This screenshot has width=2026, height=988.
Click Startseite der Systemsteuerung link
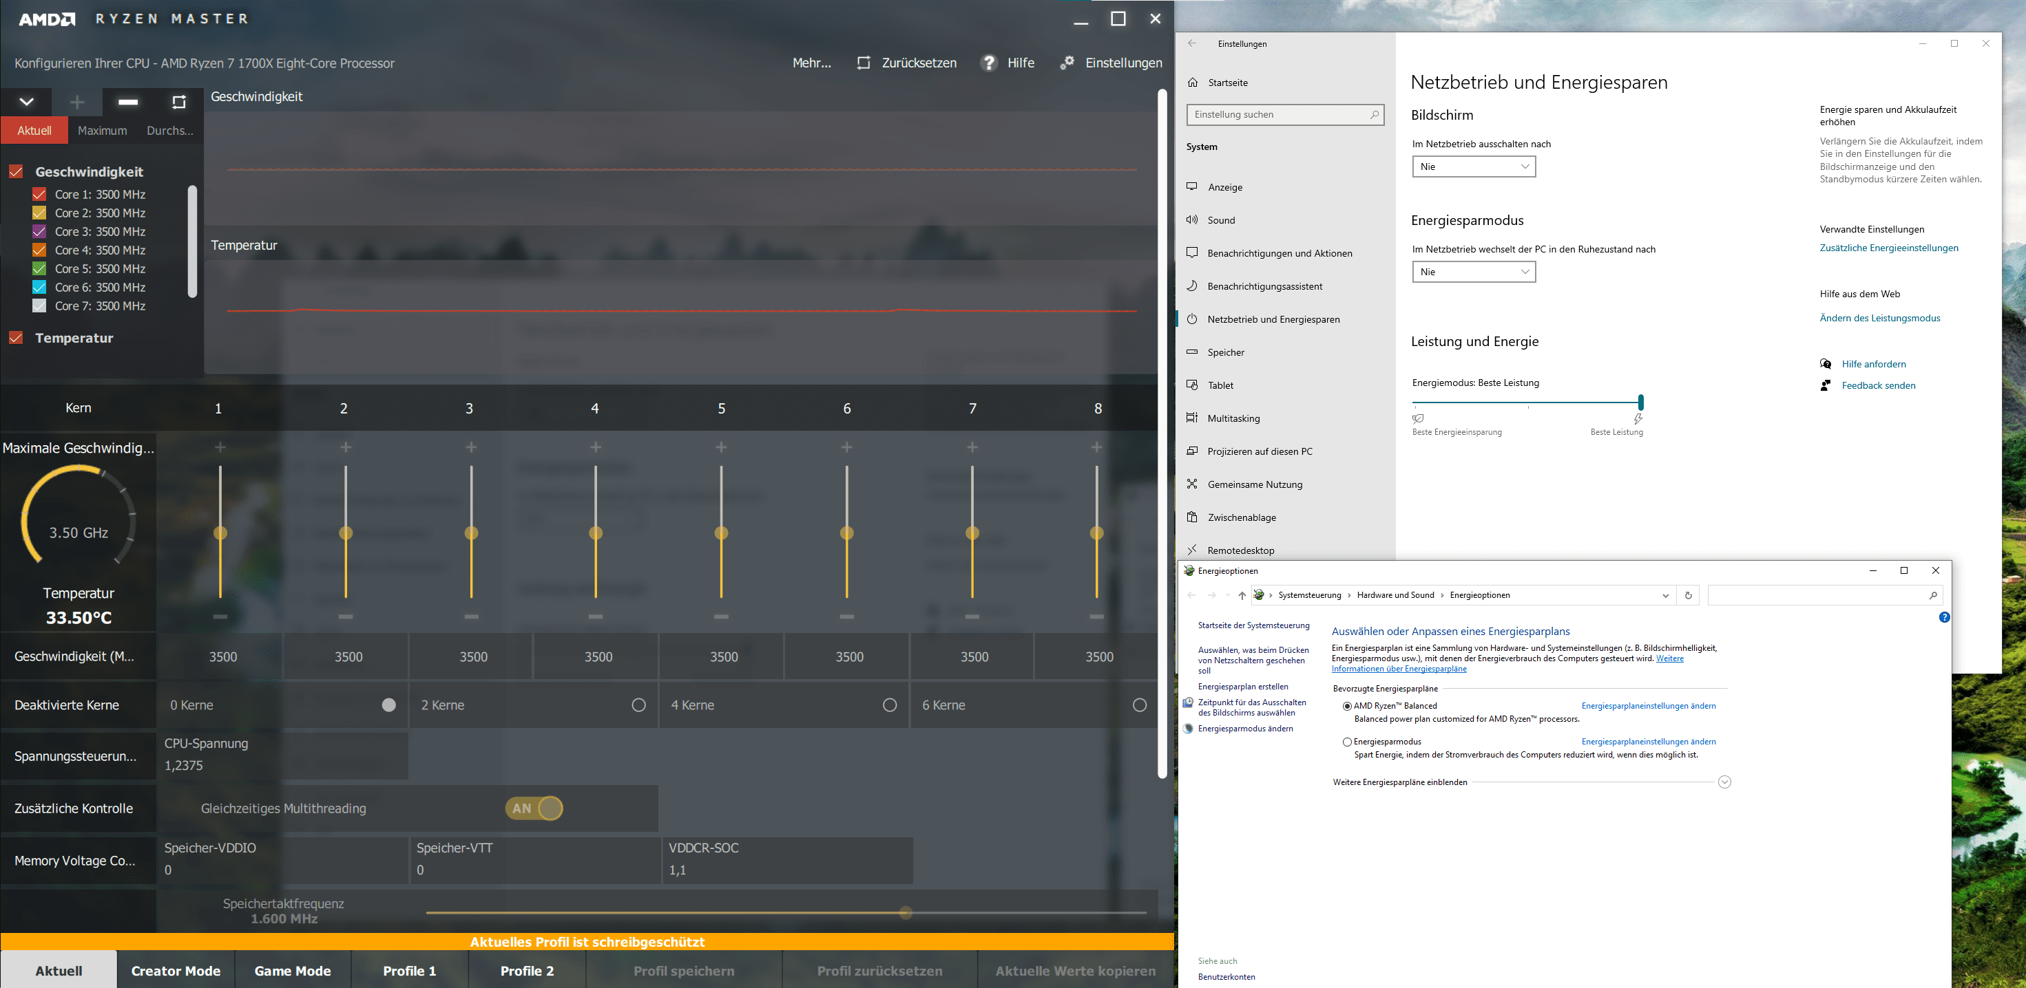(1253, 625)
